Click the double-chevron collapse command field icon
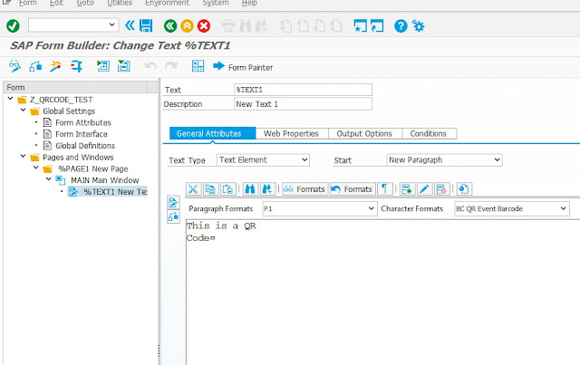This screenshot has height=365, width=580. click(130, 25)
